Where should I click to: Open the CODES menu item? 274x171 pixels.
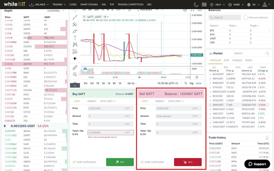coord(73,5)
